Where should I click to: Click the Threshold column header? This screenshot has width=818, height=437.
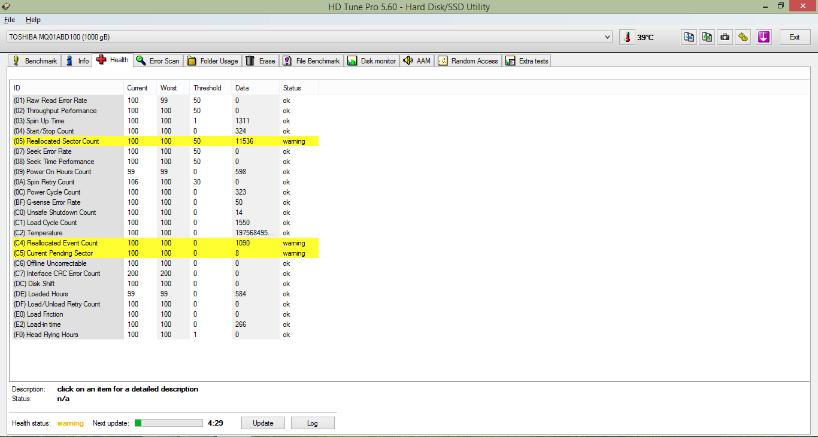(x=211, y=88)
